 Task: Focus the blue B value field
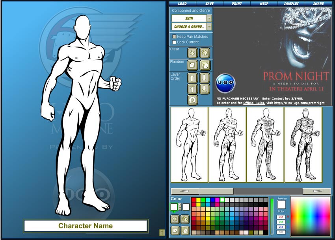pos(281,227)
